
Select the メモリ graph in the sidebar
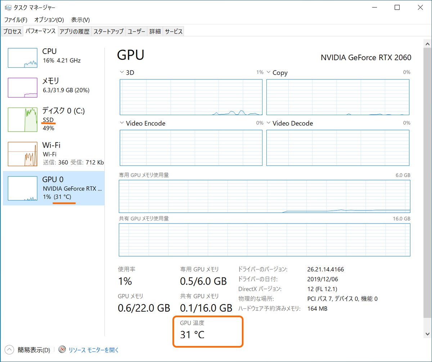tap(22, 87)
